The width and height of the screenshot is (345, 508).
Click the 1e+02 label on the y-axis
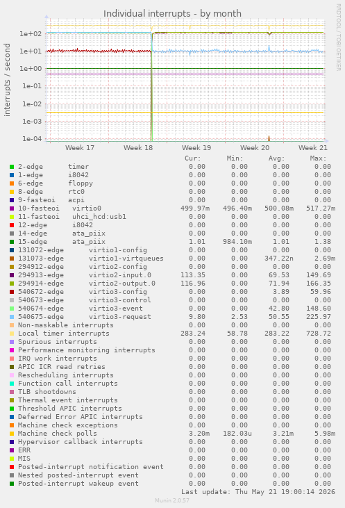point(31,33)
